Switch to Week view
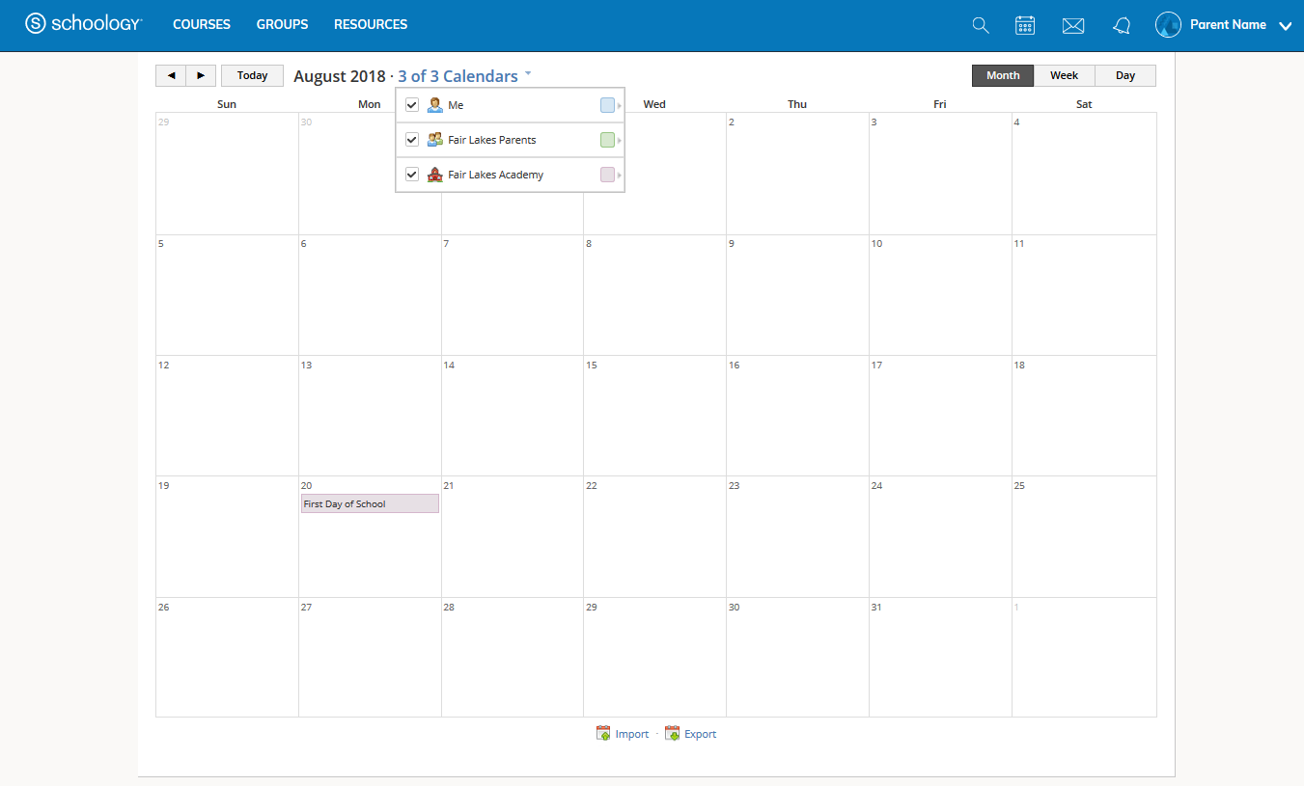 pyautogui.click(x=1064, y=76)
